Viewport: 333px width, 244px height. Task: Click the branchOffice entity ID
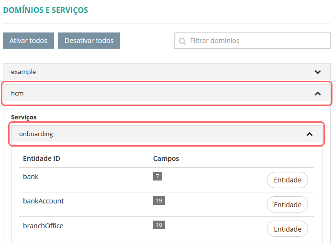click(x=43, y=225)
